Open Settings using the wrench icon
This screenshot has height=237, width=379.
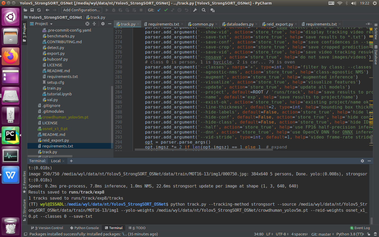[x=195, y=10]
